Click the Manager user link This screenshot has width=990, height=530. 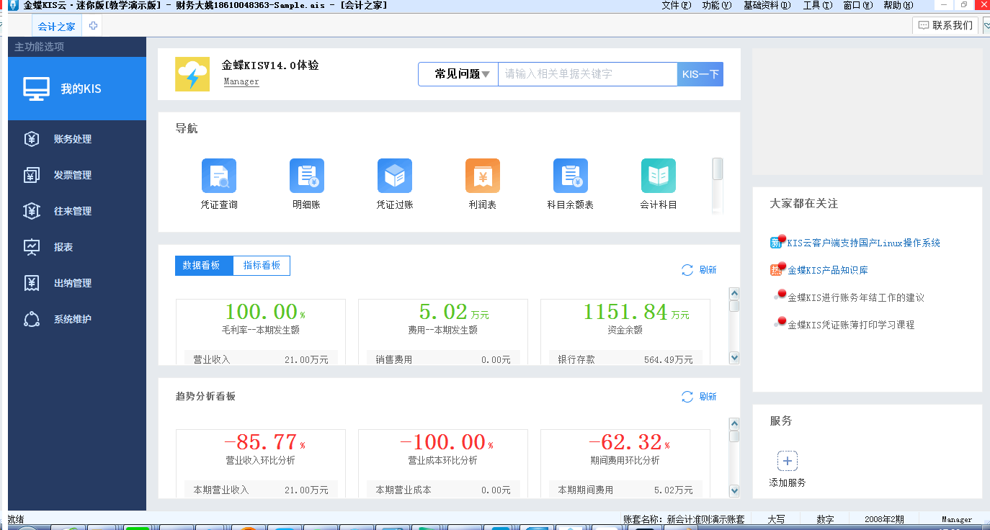click(x=241, y=82)
